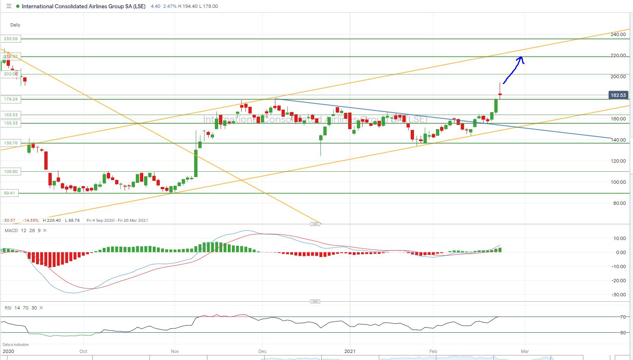
Task: Click the Nov label on the time axis
Action: click(x=175, y=351)
